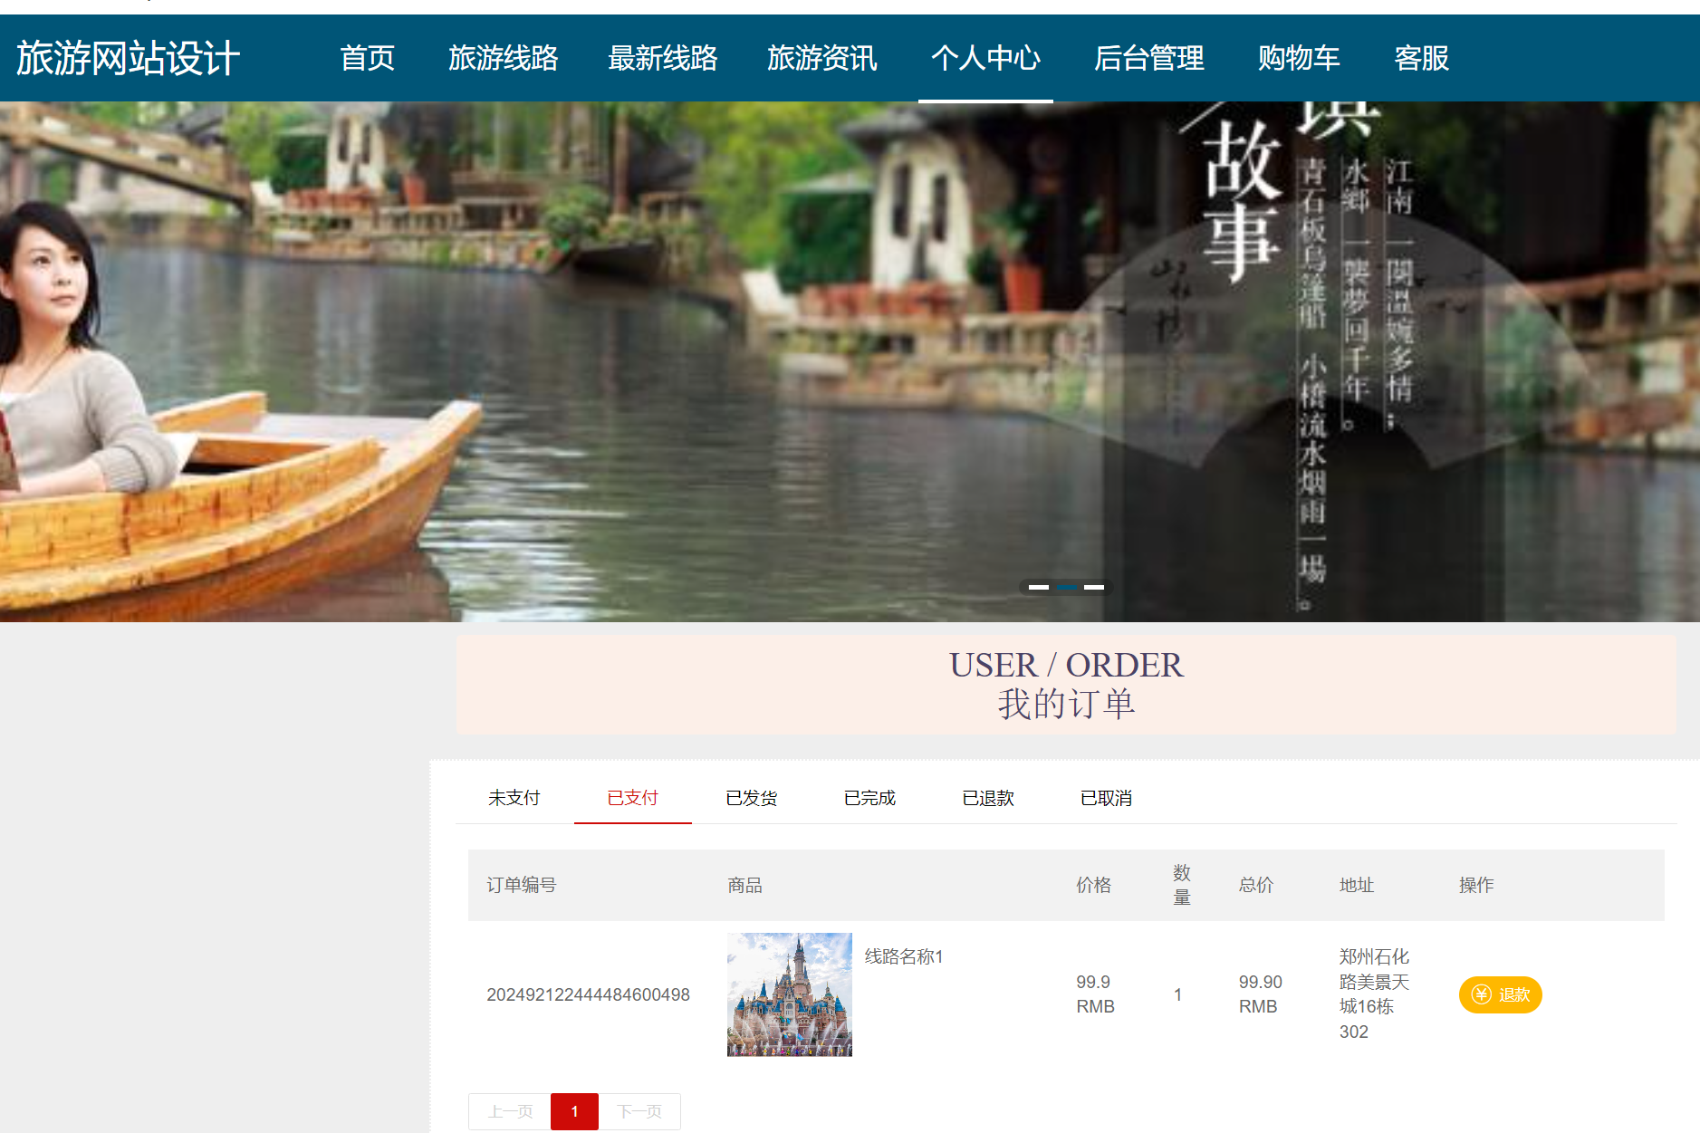Switch to the 未支付 (unpaid) tab
Screen dimensions: 1700x1133
[514, 798]
